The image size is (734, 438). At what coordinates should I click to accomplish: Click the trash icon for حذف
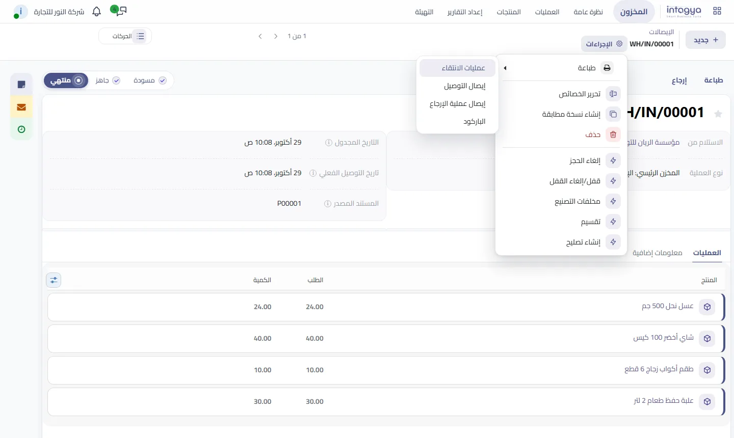(x=613, y=135)
